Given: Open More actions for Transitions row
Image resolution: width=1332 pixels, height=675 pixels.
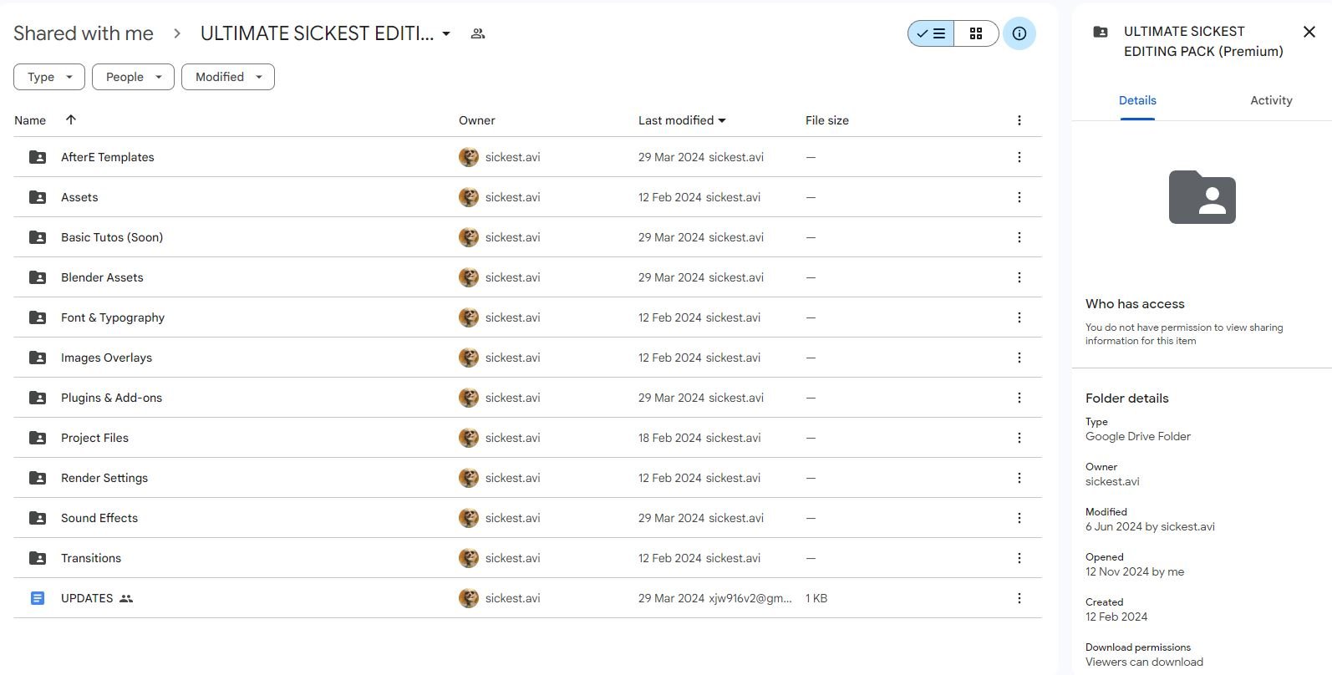Looking at the screenshot, I should (x=1019, y=558).
